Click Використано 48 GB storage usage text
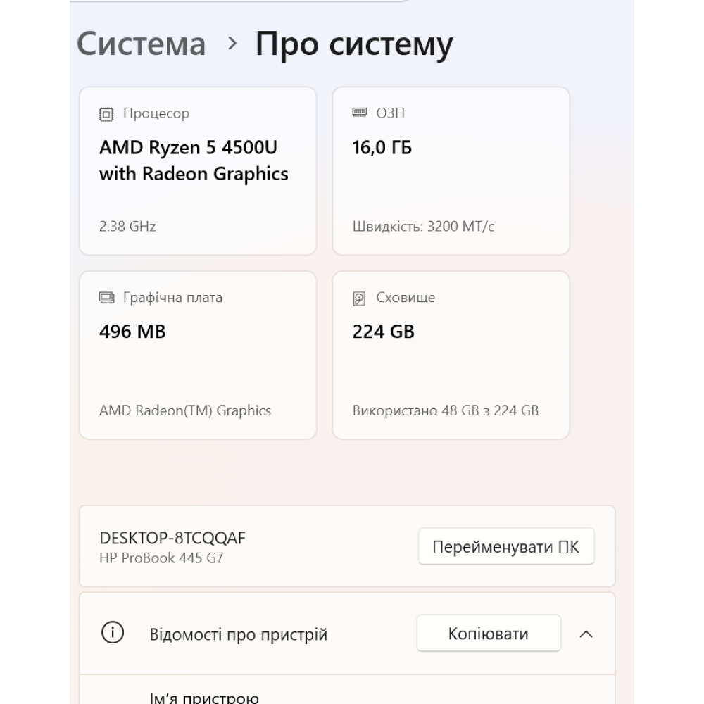704x704 pixels. pyautogui.click(x=446, y=410)
